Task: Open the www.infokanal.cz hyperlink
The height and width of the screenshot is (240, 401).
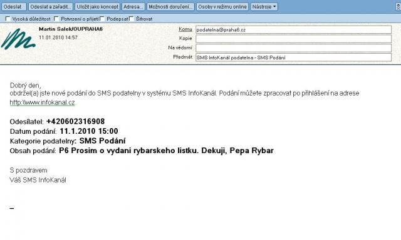Action: click(42, 102)
